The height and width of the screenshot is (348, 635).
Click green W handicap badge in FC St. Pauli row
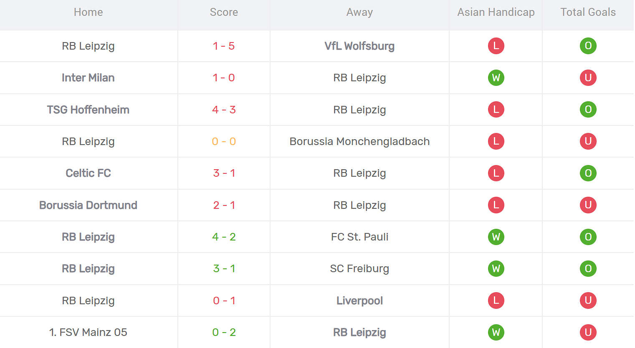pos(496,237)
